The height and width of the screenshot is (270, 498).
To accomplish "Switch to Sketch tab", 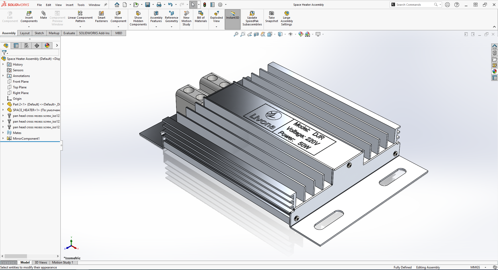I will [39, 33].
